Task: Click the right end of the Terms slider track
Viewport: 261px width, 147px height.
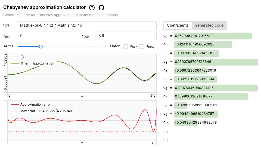Action: [x=105, y=47]
